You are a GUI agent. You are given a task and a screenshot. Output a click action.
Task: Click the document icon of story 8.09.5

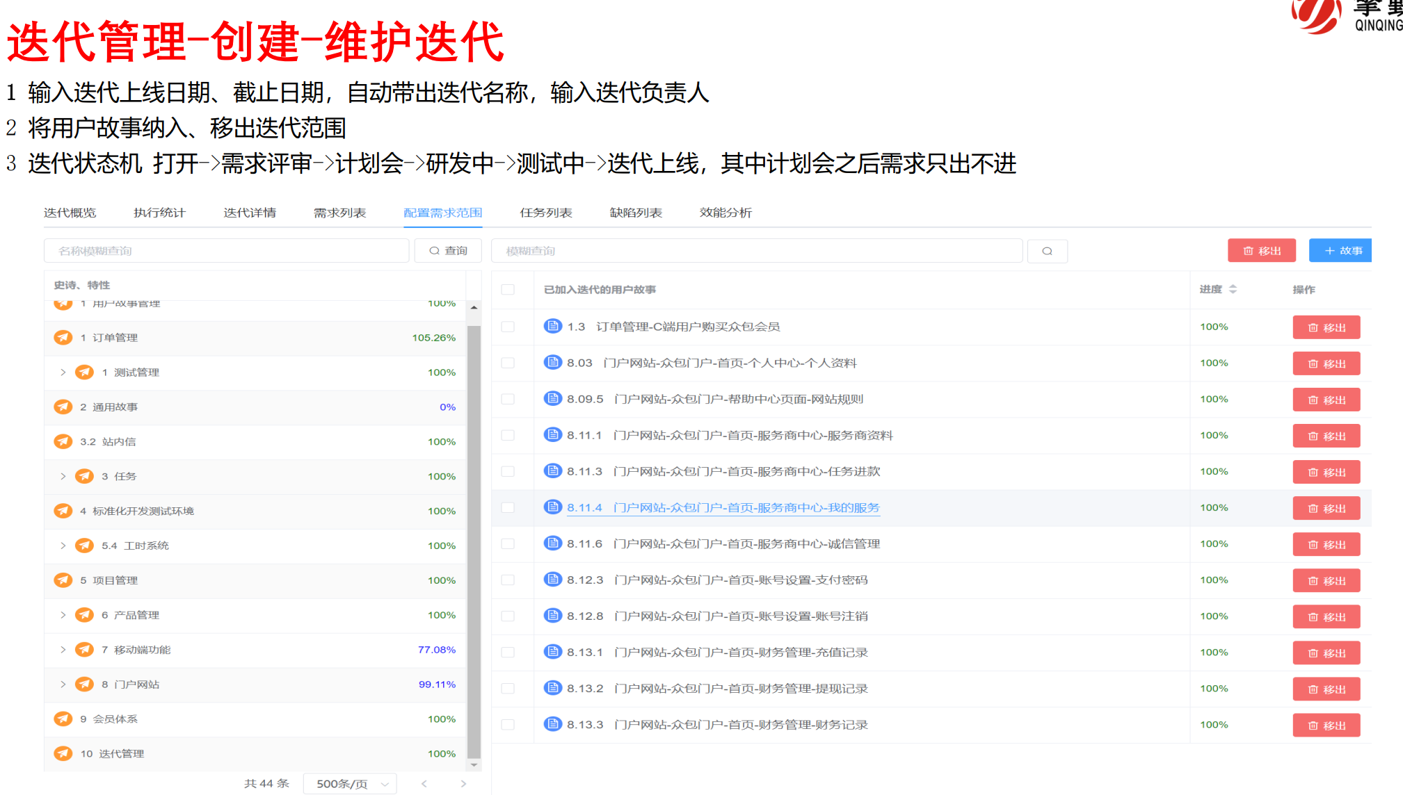[x=552, y=398]
